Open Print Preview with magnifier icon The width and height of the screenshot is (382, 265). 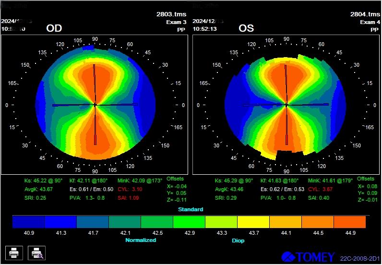click(36, 252)
